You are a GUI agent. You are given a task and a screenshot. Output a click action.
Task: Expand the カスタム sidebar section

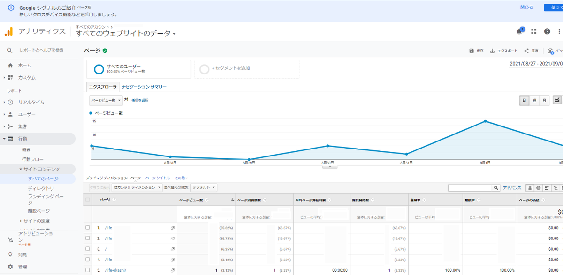click(4, 78)
